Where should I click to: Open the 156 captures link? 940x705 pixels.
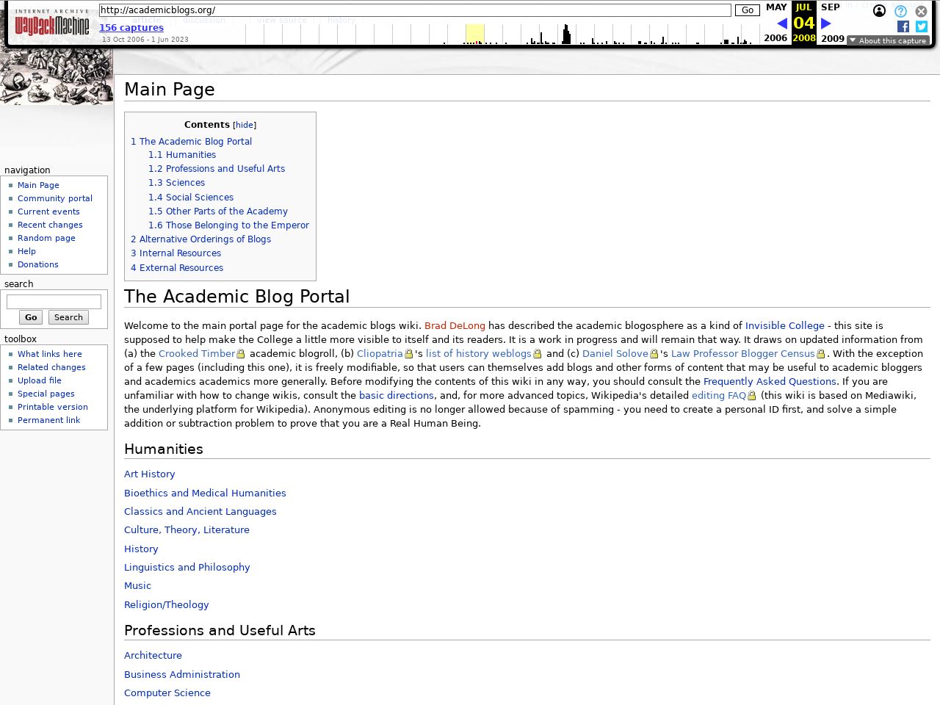point(131,28)
